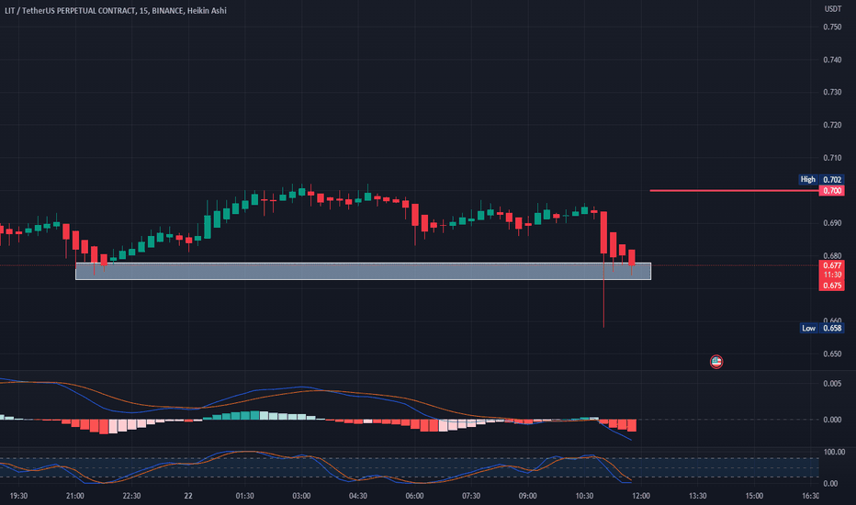
Task: Click the Low 0.658 label
Action: point(822,328)
